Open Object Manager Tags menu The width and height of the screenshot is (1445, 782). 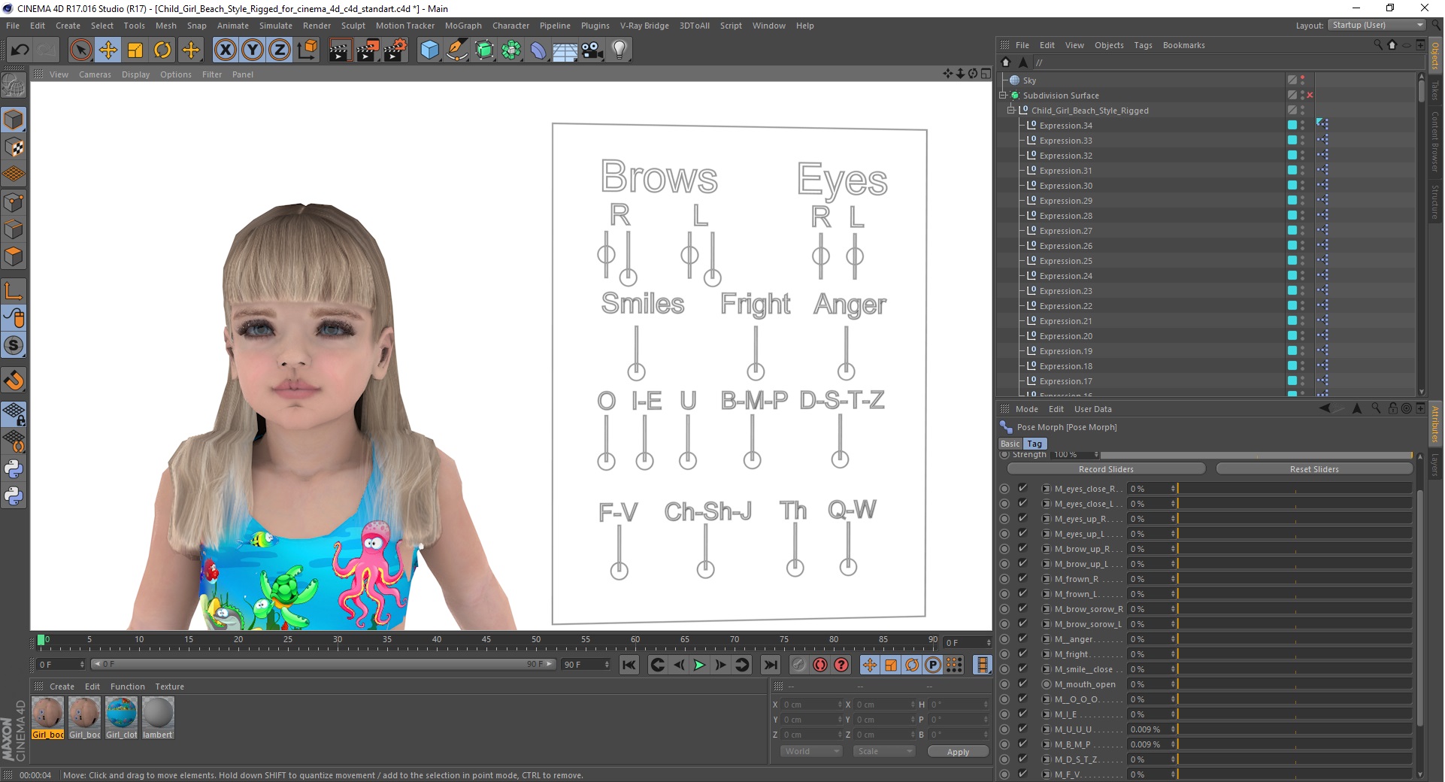(x=1143, y=45)
